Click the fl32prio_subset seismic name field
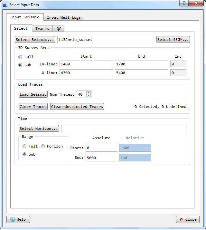The image size is (206, 230). [x=106, y=40]
